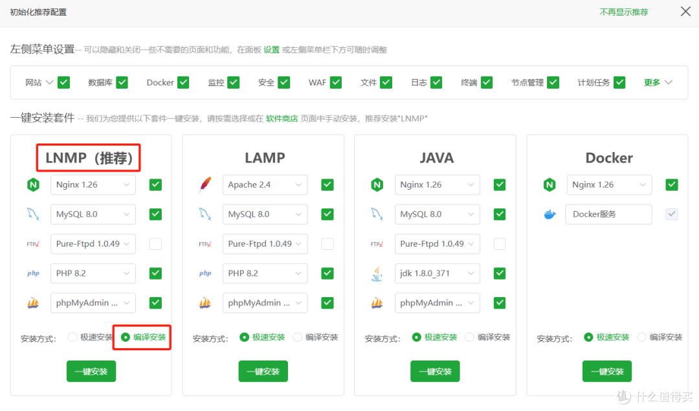This screenshot has width=699, height=411.
Task: Uncheck Nginx 1.26 checkbox in Docker card
Action: (x=672, y=184)
